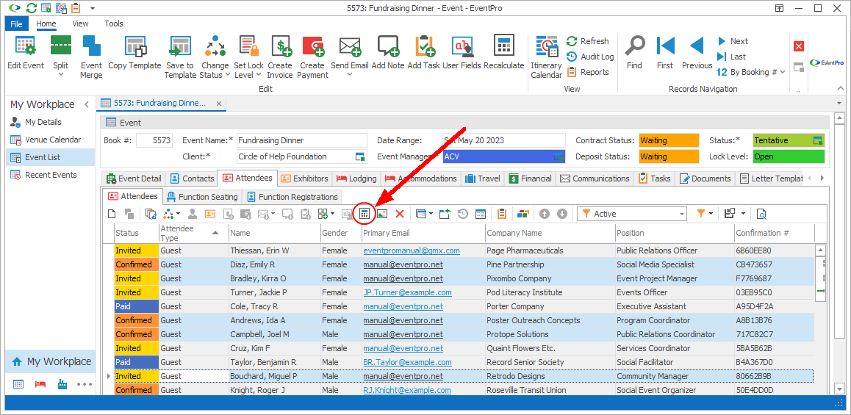Click the export arrow icon in toolbar
The height and width of the screenshot is (415, 851).
pos(445,214)
